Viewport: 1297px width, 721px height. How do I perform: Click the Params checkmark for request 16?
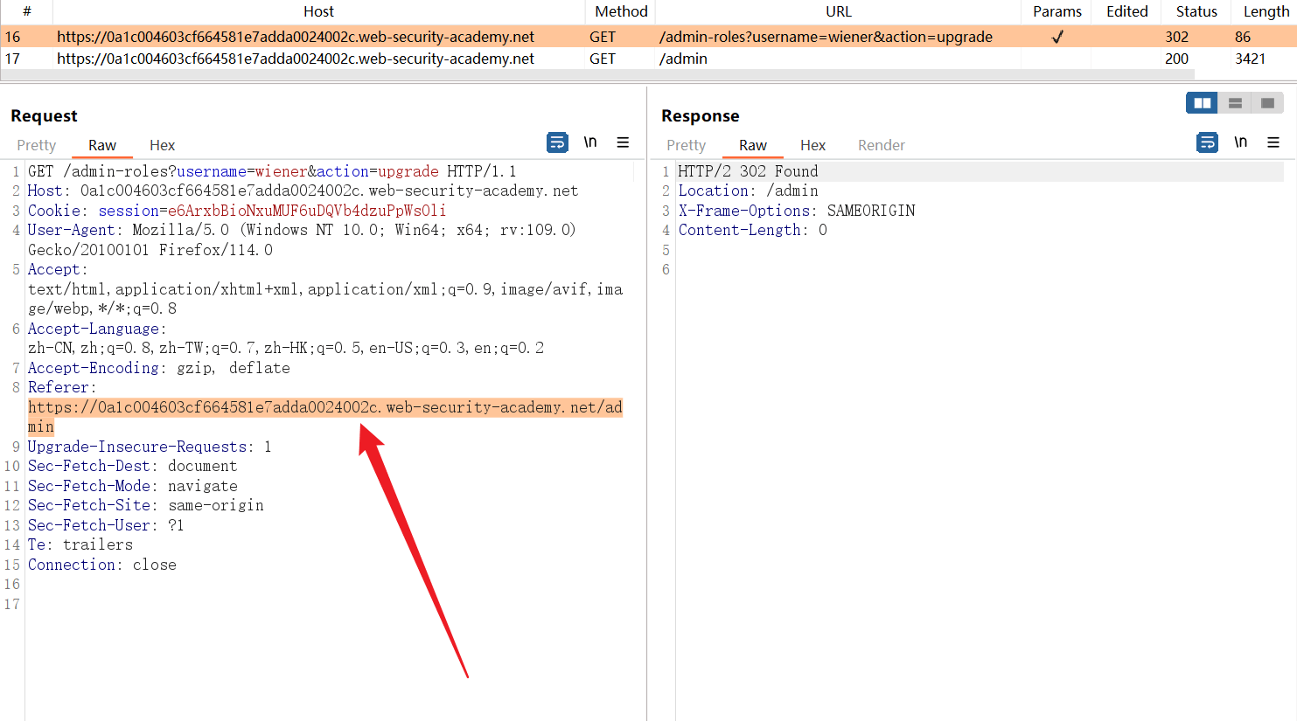pyautogui.click(x=1057, y=37)
